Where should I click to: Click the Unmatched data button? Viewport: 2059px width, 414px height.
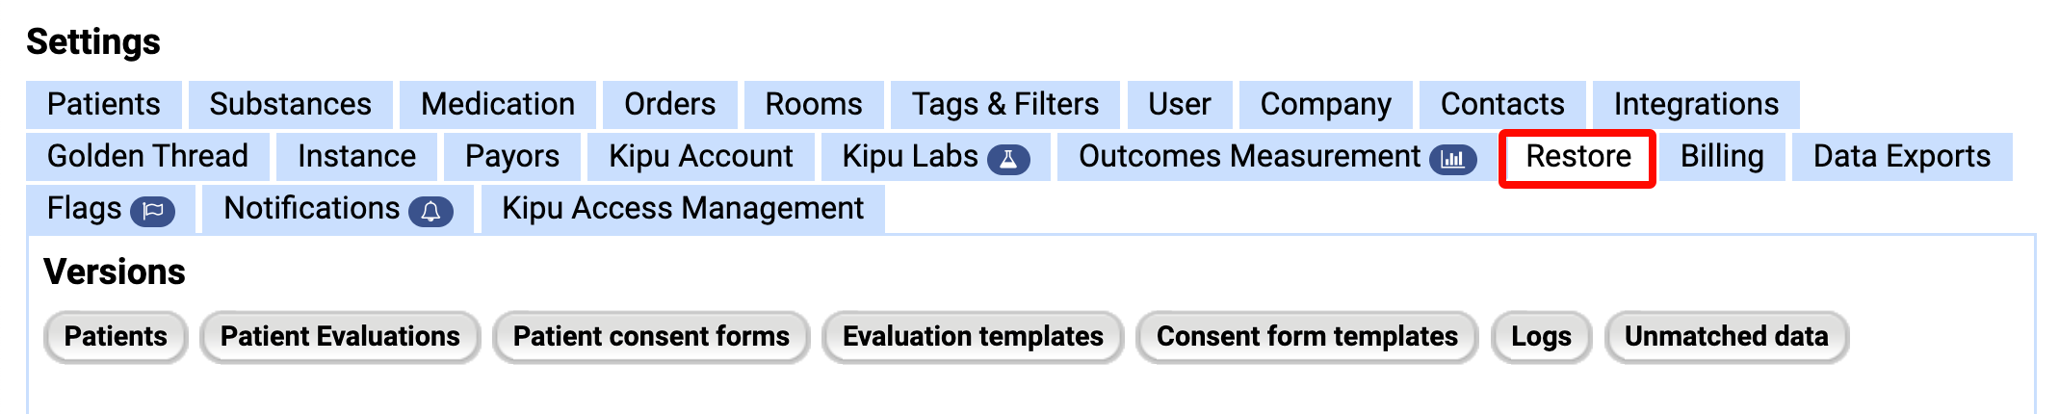point(1727,337)
